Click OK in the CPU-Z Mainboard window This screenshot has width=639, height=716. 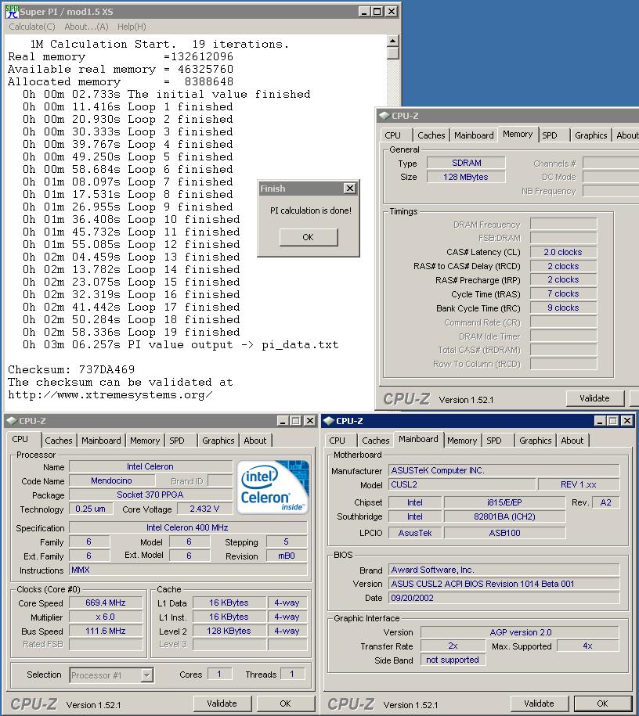point(601,703)
